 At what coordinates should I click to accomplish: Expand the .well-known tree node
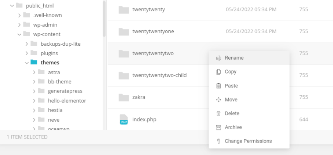[19, 15]
